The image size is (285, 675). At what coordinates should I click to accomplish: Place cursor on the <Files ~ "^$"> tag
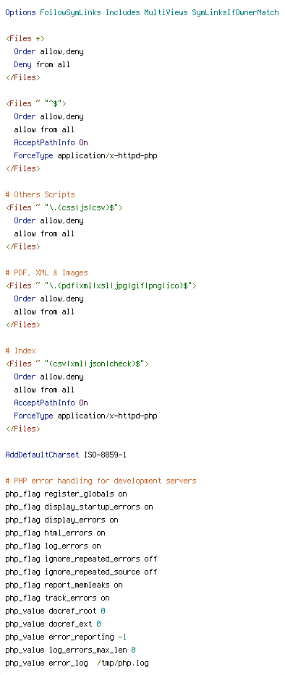point(35,103)
